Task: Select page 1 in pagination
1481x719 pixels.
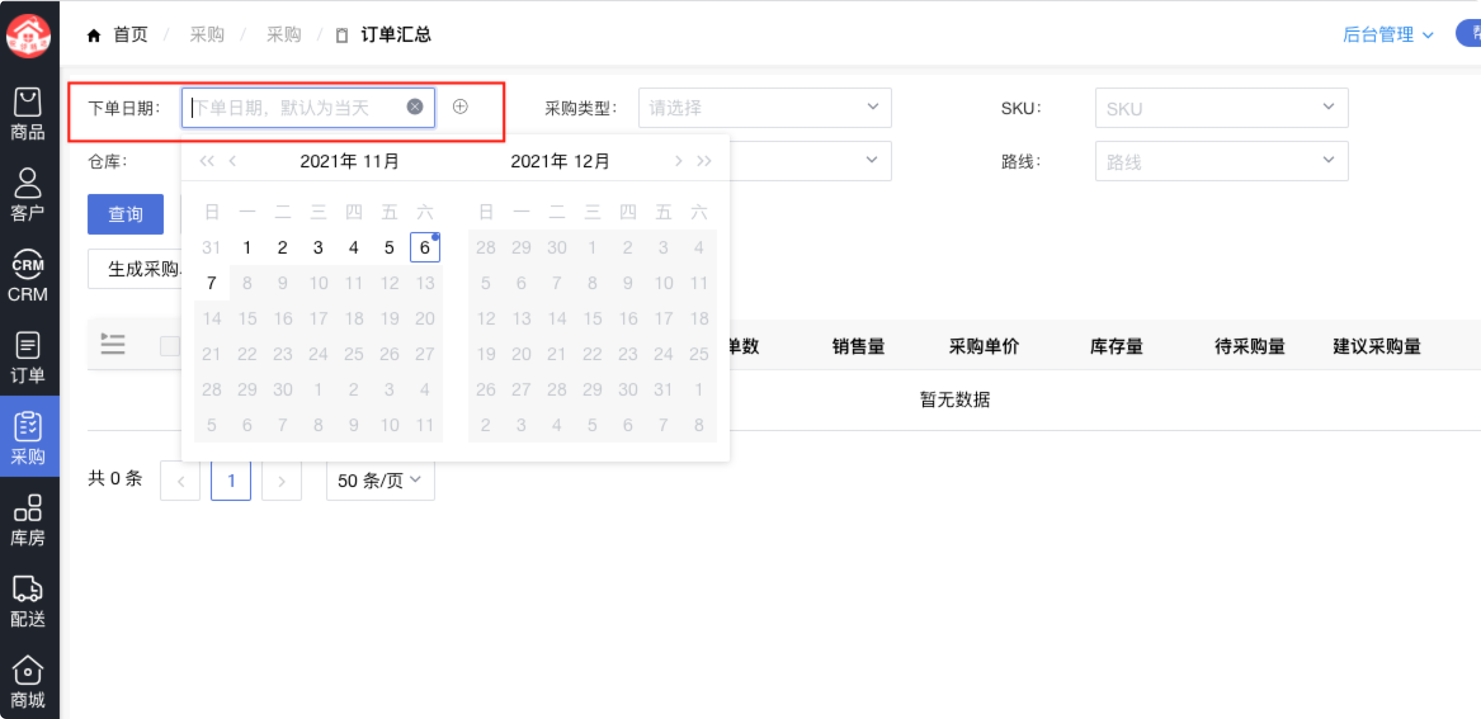Action: [231, 481]
